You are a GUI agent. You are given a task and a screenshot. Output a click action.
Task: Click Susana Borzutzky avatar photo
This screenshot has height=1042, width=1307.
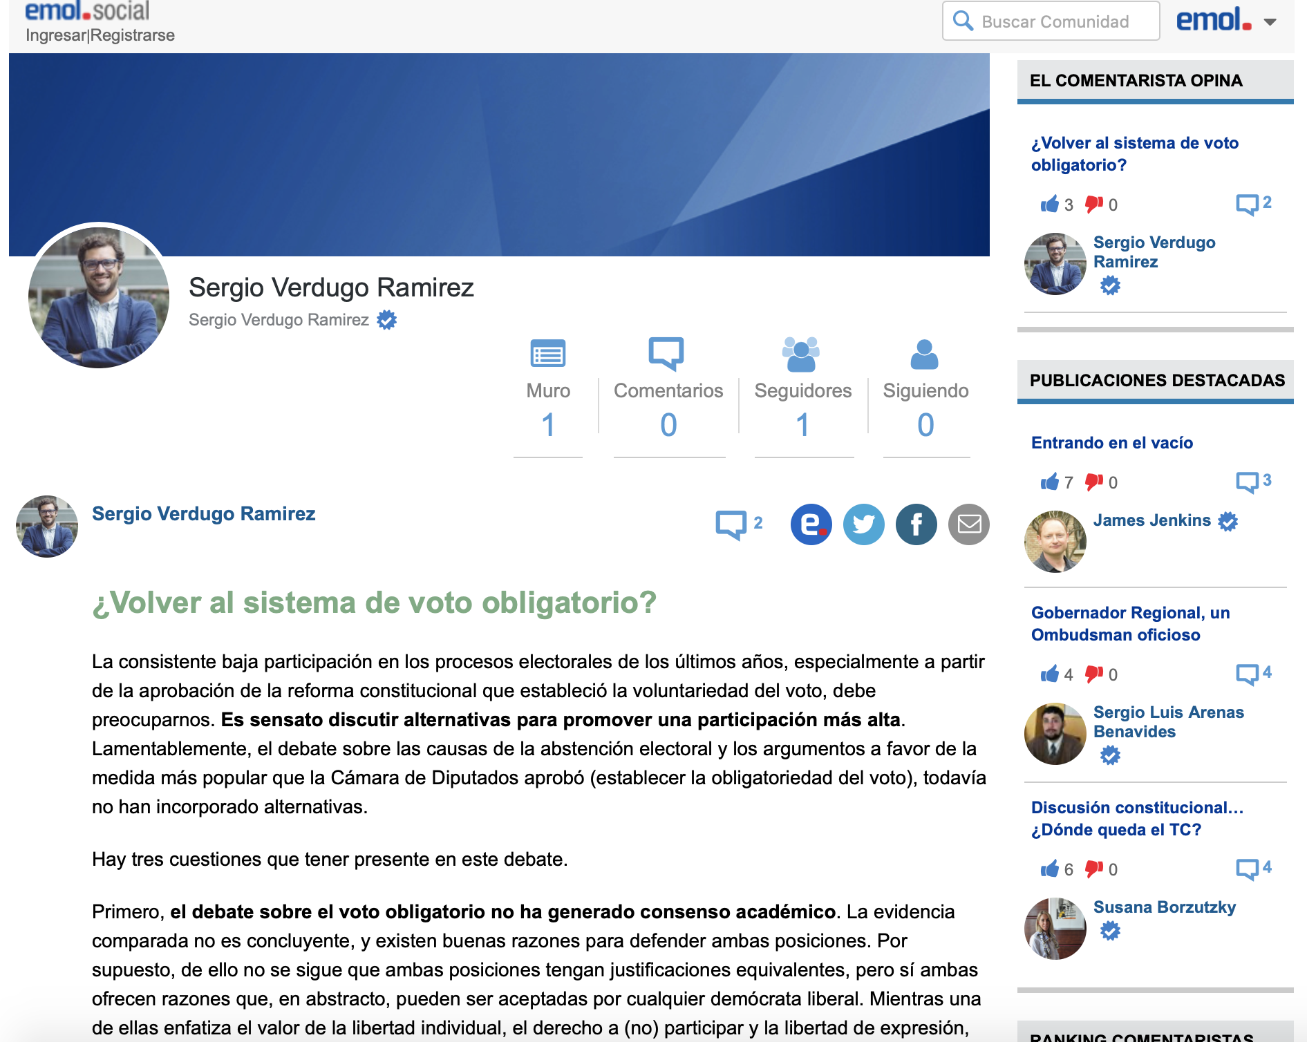1055,929
